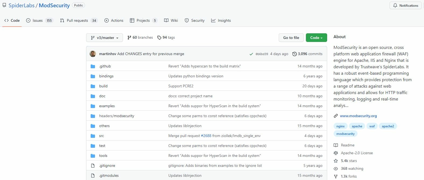Click the folder icon for examples
The image size is (424, 180).
pos(93,106)
